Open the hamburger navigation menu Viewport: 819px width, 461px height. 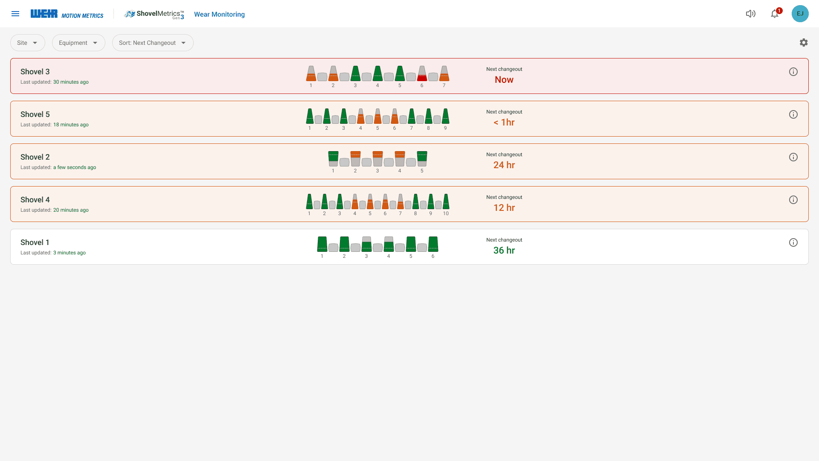tap(15, 14)
